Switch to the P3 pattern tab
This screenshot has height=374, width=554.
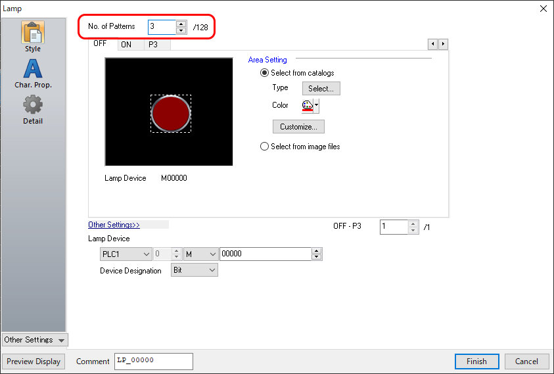point(152,45)
